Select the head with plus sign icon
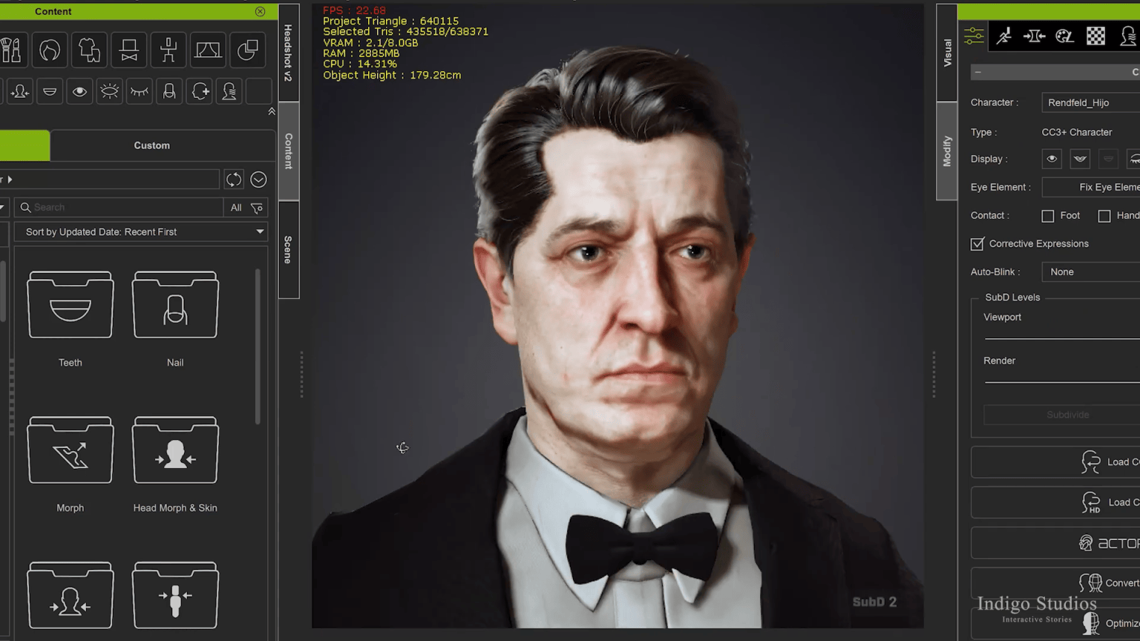Screen dimensions: 1140x641 (200, 91)
